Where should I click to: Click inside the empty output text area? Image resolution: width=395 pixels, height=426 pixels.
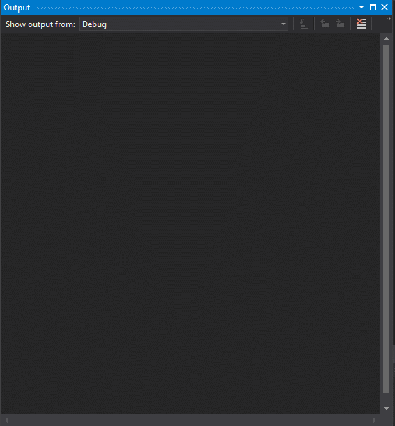tap(190, 223)
